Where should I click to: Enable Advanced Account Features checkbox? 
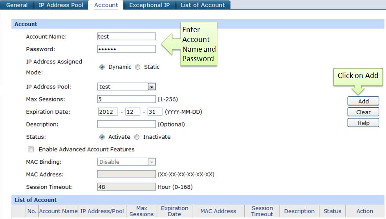pos(31,150)
